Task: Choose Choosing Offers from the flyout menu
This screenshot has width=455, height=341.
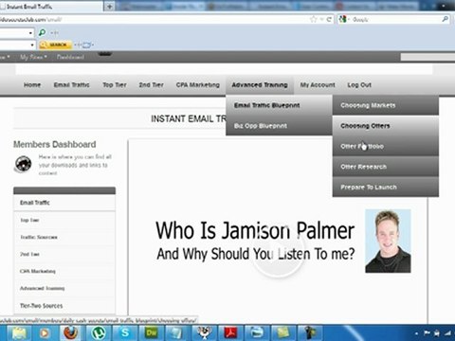Action: (386, 126)
